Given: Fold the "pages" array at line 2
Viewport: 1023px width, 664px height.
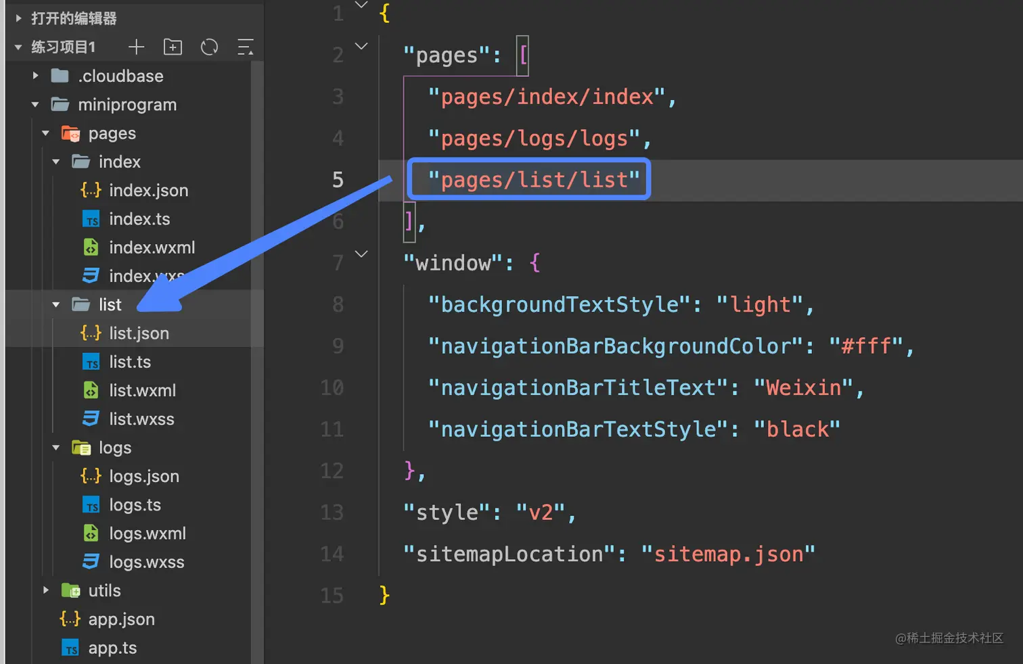Looking at the screenshot, I should tap(362, 47).
